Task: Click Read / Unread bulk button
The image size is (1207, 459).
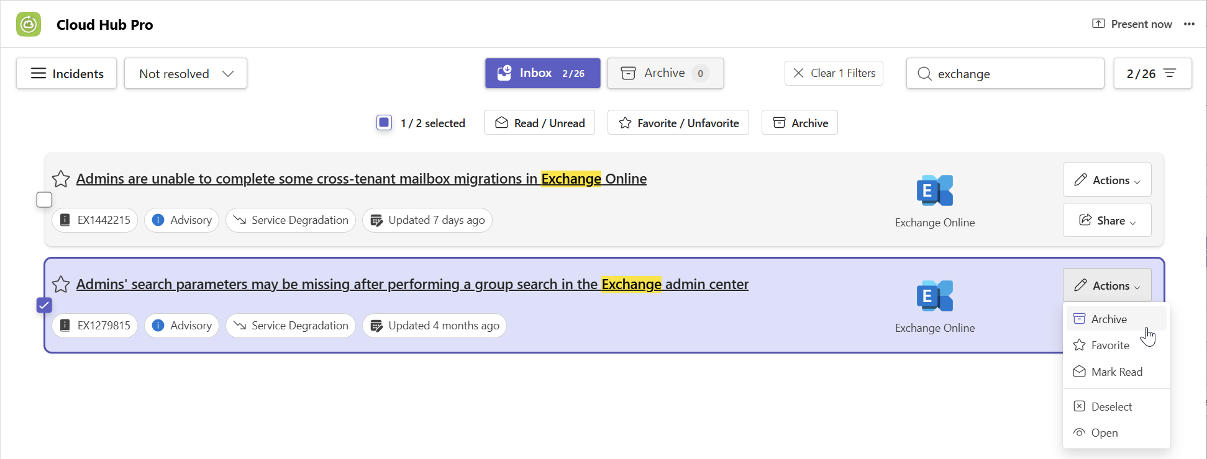Action: coord(539,123)
